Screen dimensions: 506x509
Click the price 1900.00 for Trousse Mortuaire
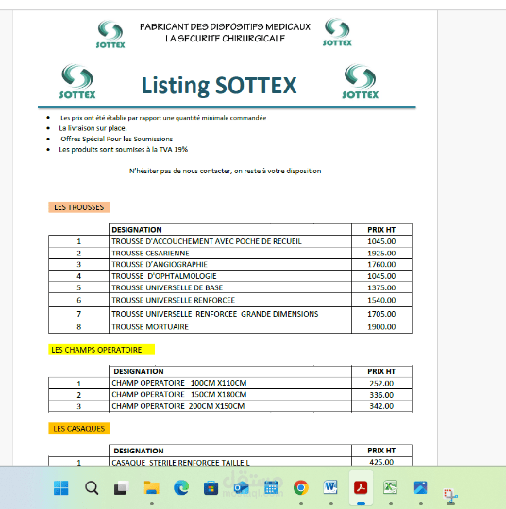pos(381,327)
